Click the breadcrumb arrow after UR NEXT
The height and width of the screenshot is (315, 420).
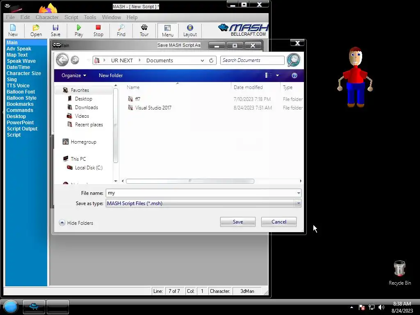click(x=139, y=60)
